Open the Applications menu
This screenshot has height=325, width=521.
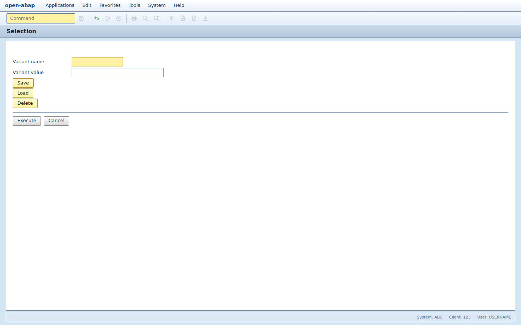[60, 5]
